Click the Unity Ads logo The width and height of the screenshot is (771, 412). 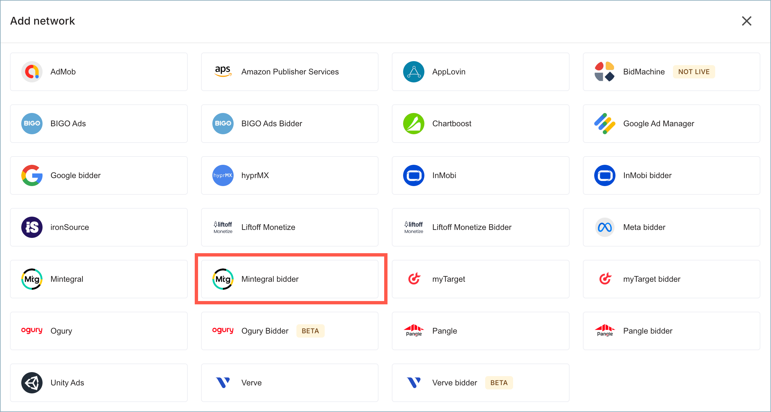[x=32, y=383]
